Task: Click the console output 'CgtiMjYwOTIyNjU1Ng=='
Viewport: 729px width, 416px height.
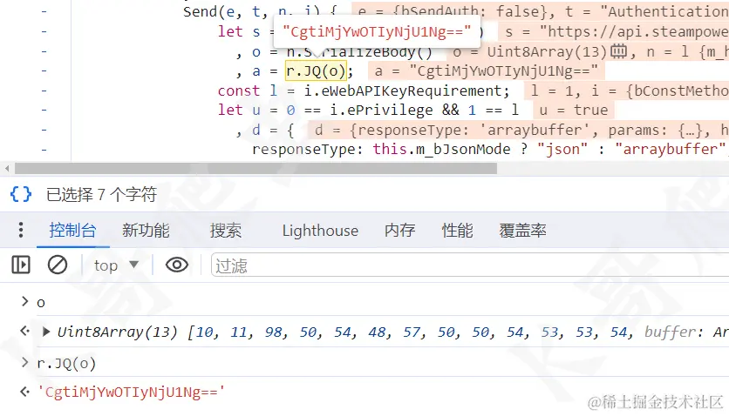Action: (131, 392)
